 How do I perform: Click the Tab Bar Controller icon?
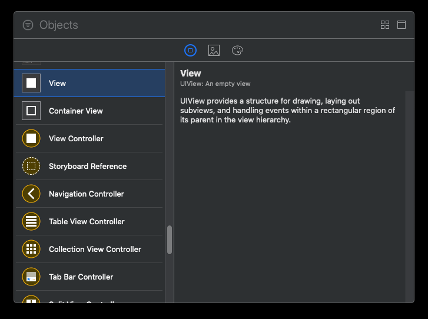point(31,277)
